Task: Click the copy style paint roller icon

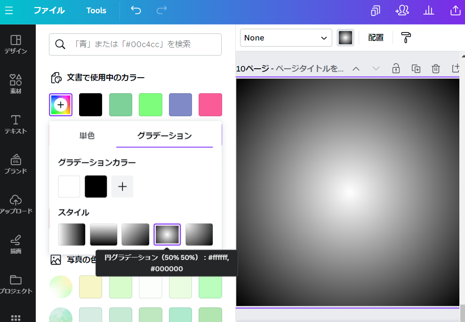Action: 406,38
